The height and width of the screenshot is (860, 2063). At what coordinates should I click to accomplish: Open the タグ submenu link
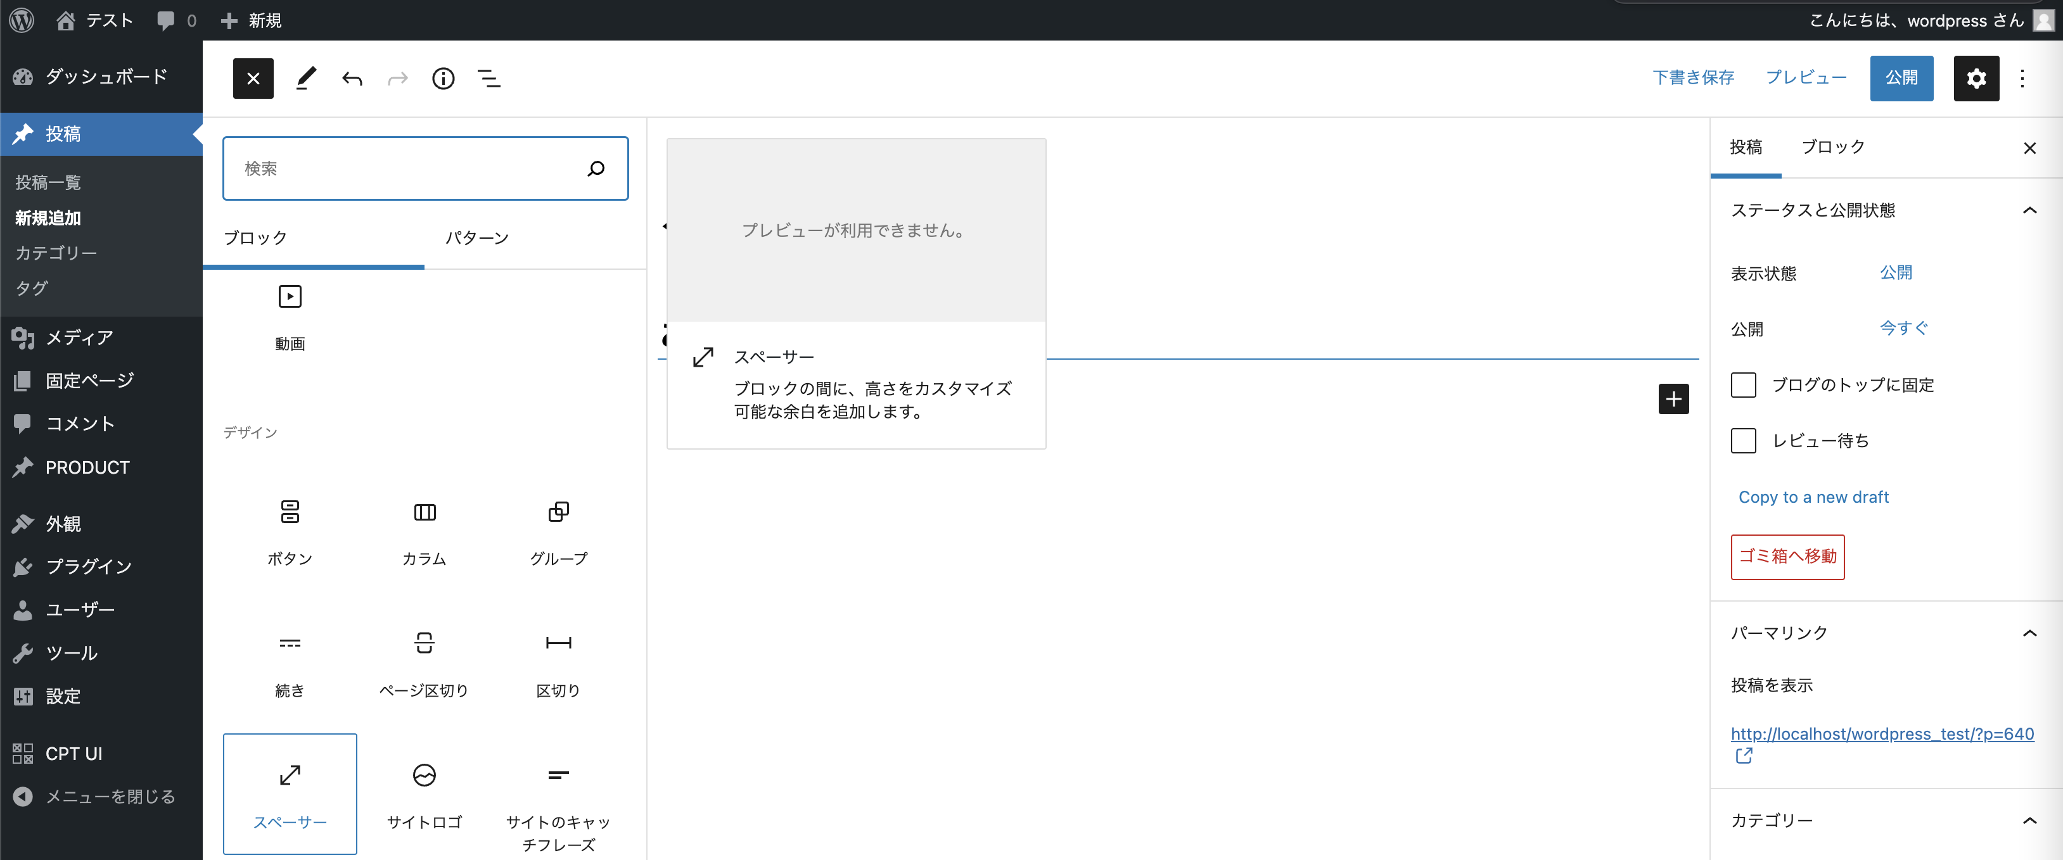32,288
